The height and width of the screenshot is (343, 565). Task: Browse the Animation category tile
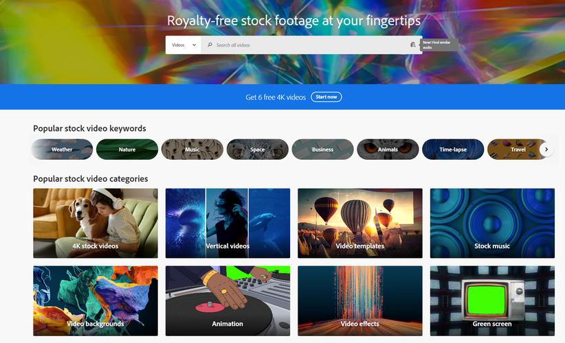(x=228, y=300)
